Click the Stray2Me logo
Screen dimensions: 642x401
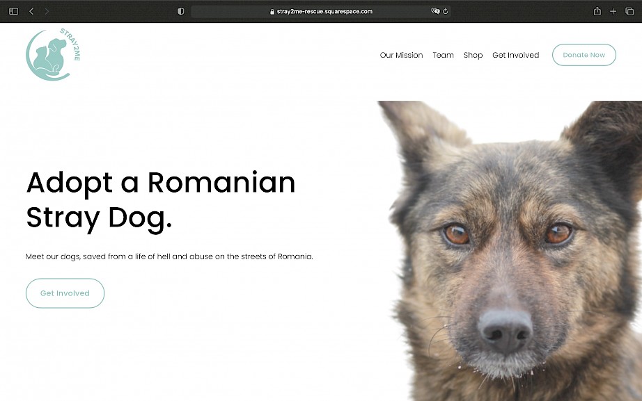pyautogui.click(x=53, y=54)
